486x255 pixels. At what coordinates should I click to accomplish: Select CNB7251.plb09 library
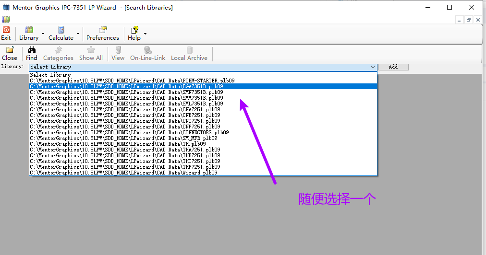[x=203, y=115]
